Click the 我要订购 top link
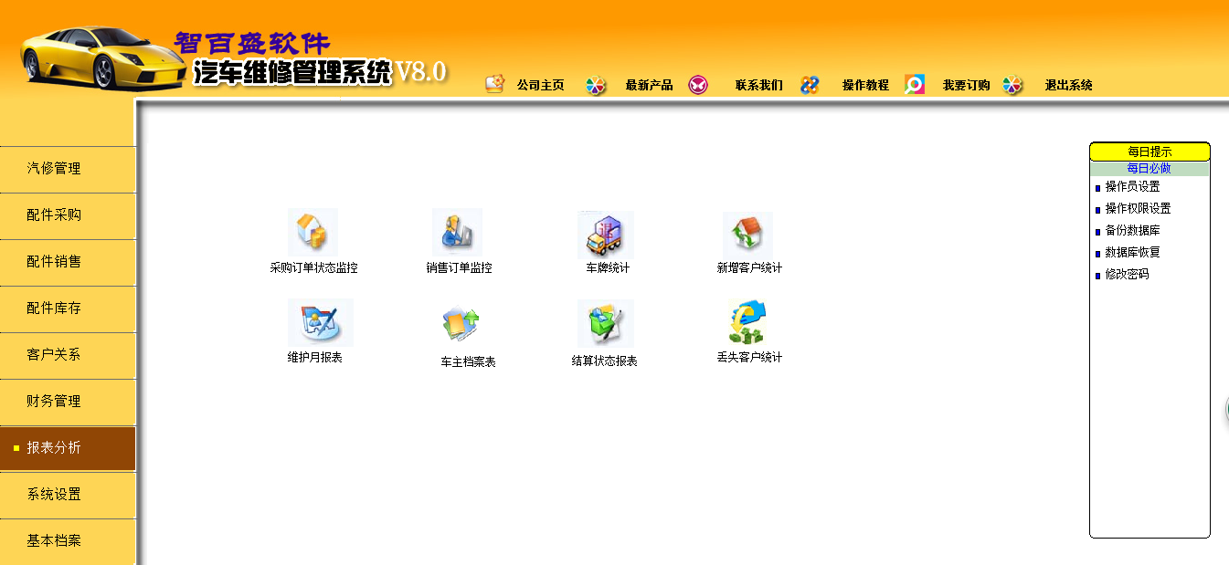The image size is (1229, 565). coord(966,86)
